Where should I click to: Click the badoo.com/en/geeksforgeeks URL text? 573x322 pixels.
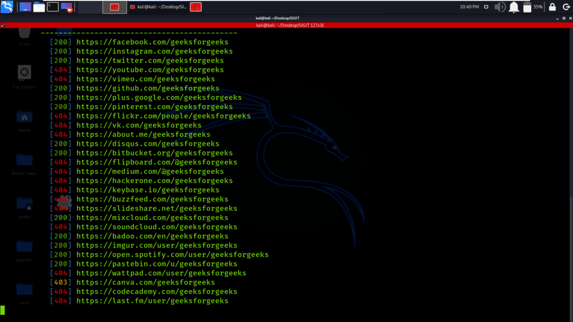[x=152, y=236]
